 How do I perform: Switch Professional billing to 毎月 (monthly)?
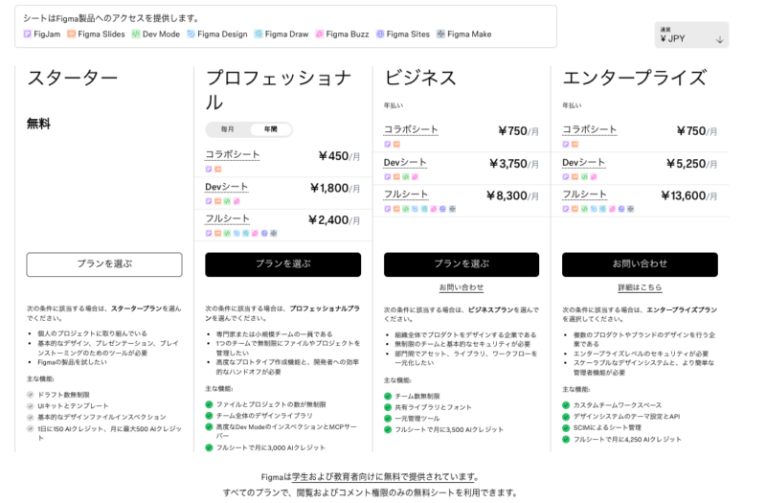click(228, 129)
